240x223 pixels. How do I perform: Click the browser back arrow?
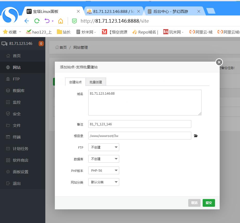point(27,21)
